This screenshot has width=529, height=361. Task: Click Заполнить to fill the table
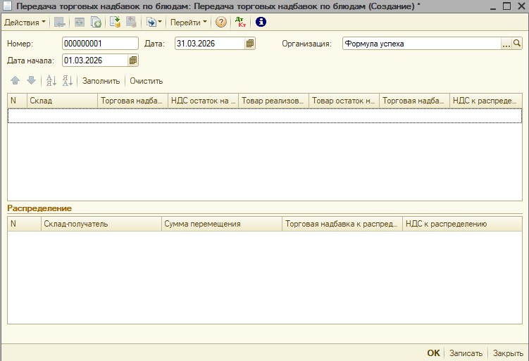(x=101, y=81)
